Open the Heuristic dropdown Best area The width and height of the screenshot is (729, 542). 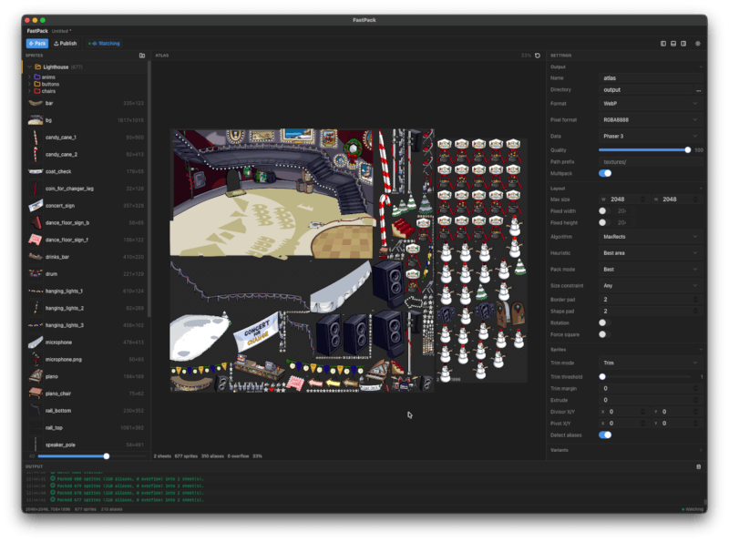tap(651, 253)
